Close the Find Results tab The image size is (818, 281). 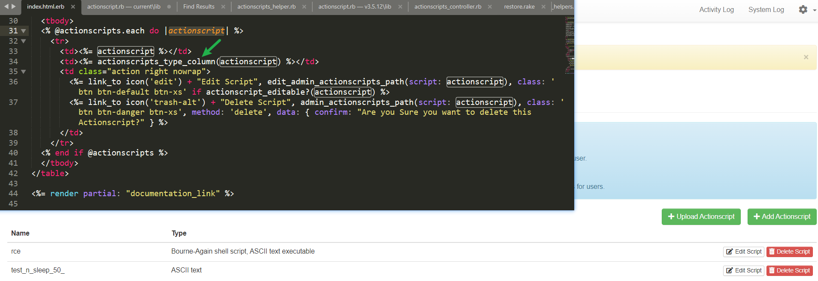(223, 7)
